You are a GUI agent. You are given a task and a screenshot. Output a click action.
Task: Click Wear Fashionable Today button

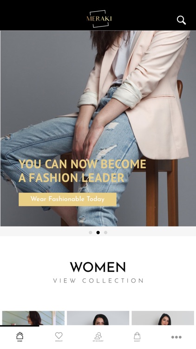point(67,199)
